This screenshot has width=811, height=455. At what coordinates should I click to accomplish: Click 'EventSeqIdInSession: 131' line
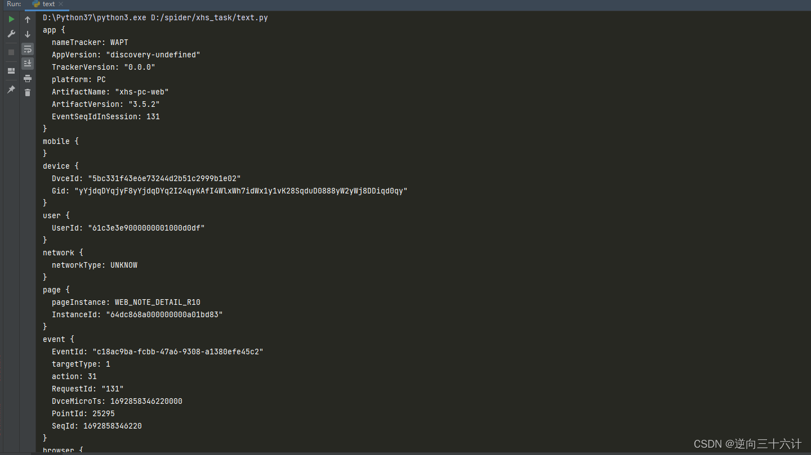pyautogui.click(x=106, y=116)
